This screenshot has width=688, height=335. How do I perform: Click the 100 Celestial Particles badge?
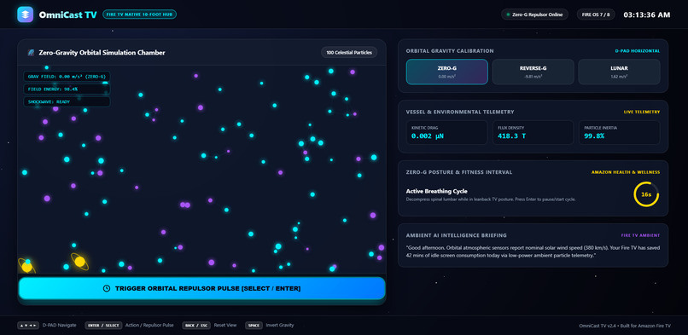(x=349, y=53)
